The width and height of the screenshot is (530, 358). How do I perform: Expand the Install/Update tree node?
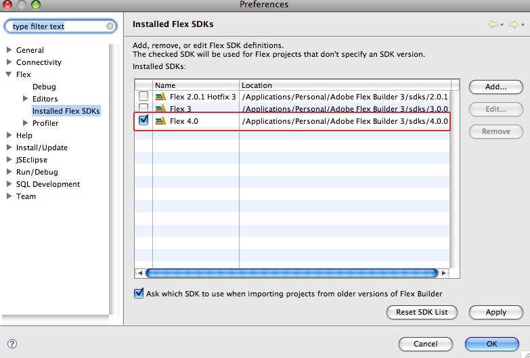click(x=9, y=148)
